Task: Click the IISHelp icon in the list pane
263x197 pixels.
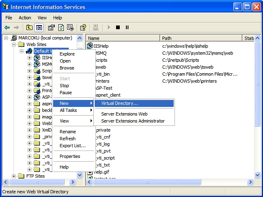Action: [x=90, y=46]
